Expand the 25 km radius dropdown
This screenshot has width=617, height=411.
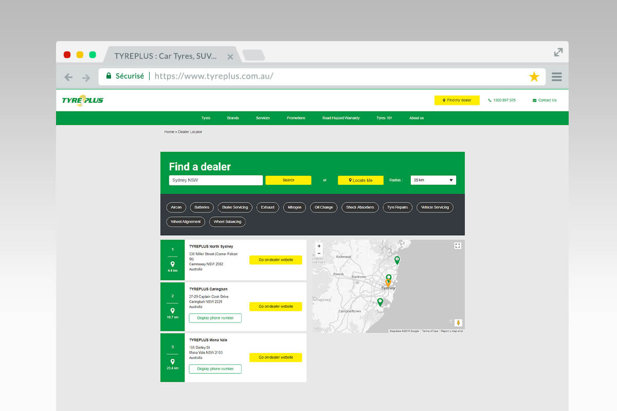pyautogui.click(x=433, y=180)
